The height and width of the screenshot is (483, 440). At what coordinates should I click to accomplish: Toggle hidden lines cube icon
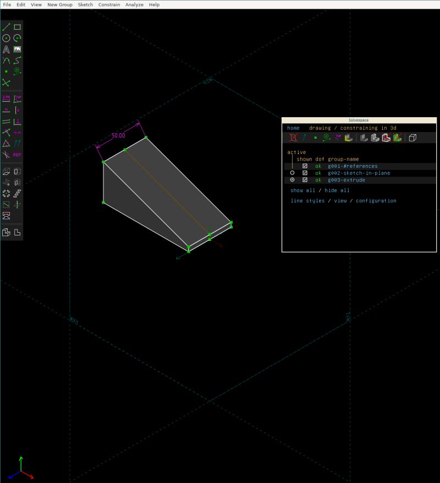413,138
